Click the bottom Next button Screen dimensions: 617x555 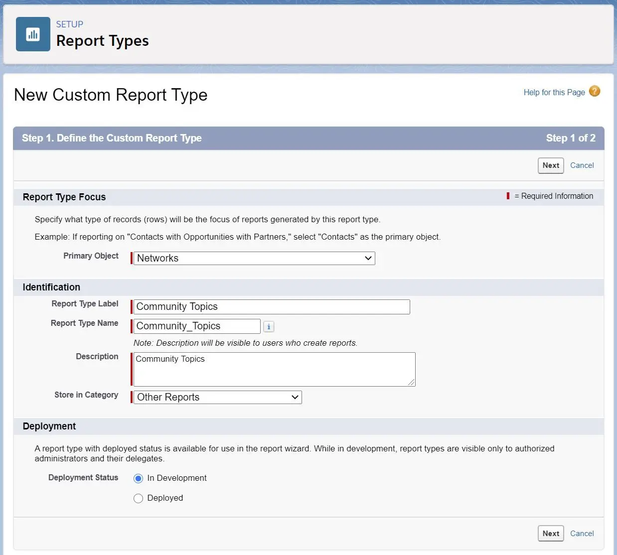click(x=551, y=533)
